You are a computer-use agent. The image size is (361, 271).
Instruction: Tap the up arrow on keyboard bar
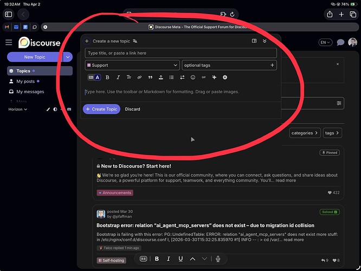point(193,259)
